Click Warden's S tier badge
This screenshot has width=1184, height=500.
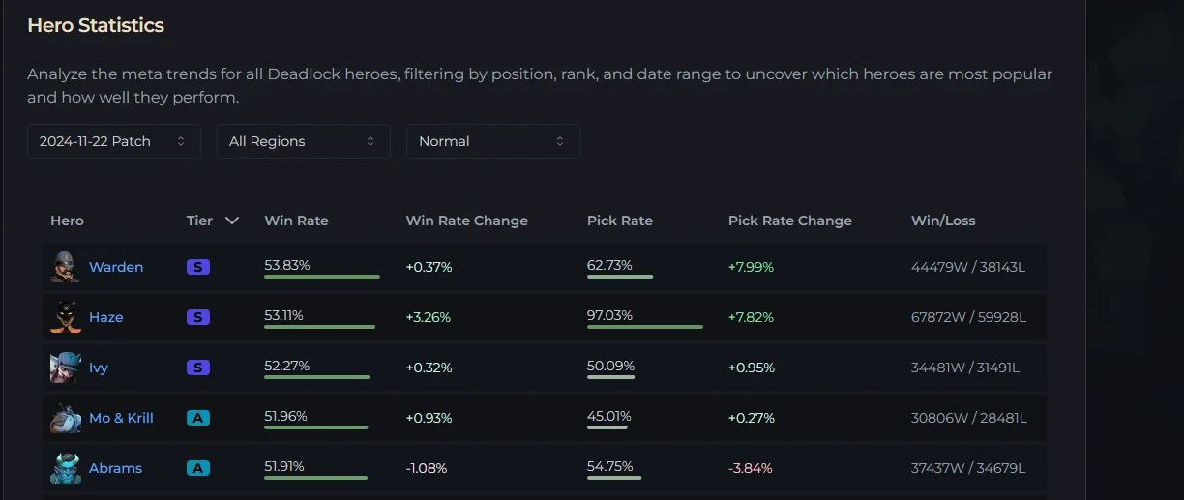(197, 267)
